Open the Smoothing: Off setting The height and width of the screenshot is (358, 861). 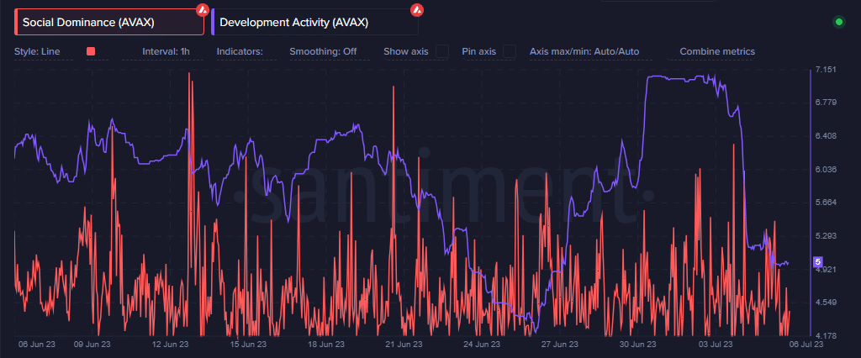pyautogui.click(x=323, y=51)
